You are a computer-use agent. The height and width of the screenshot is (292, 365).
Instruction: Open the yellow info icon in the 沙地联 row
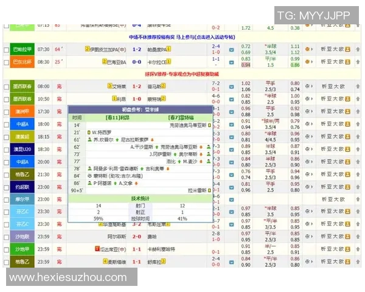[347, 237]
